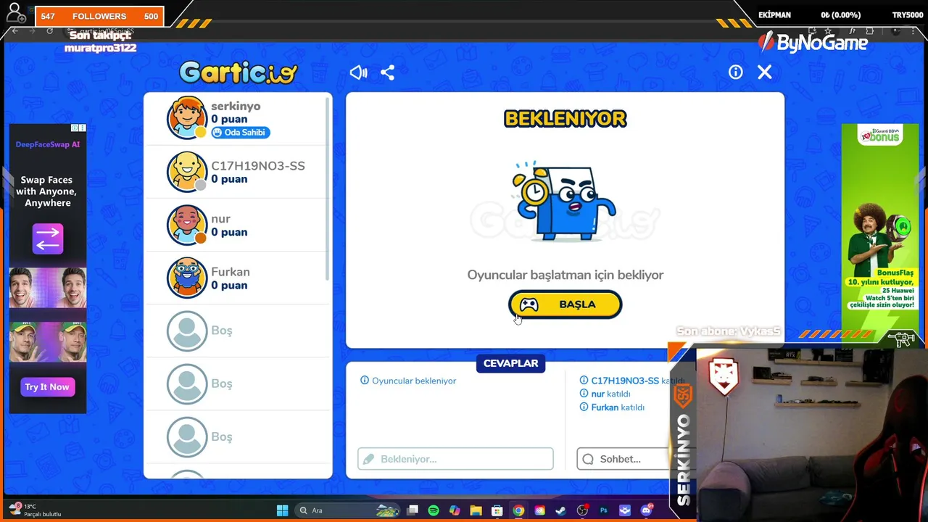This screenshot has height=522, width=928.
Task: Click serkinyo's player avatar
Action: tap(187, 118)
